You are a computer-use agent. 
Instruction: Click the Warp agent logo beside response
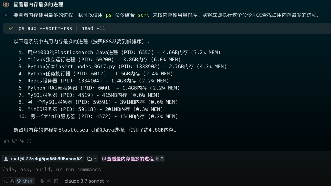tap(6, 15)
